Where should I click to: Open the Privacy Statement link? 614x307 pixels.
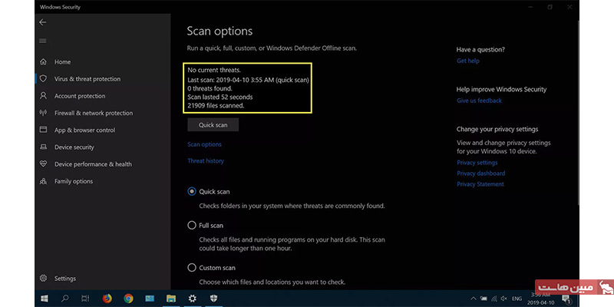click(480, 184)
